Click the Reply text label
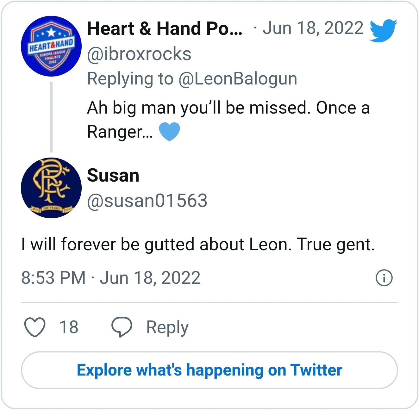 (167, 327)
